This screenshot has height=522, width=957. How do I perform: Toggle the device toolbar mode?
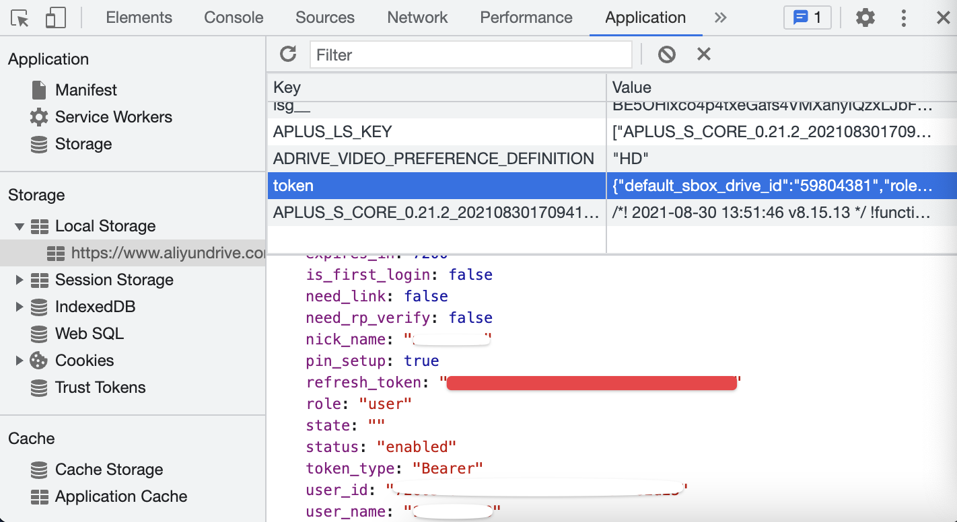pos(56,17)
